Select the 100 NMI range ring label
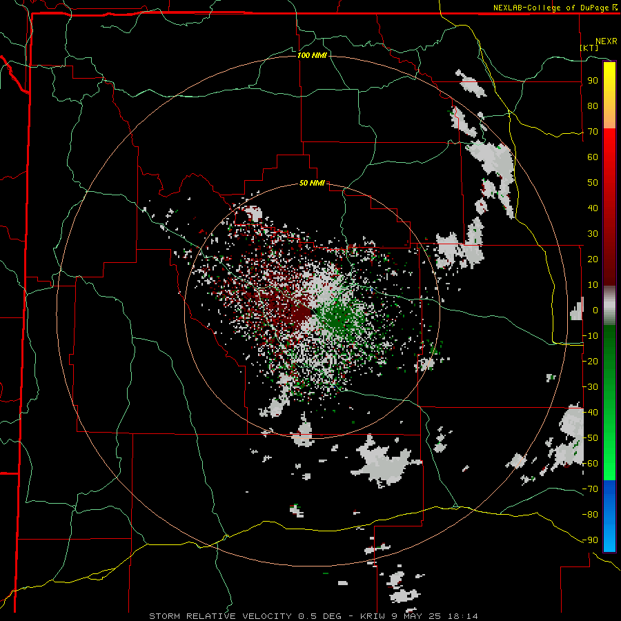Screen dimensions: 621x621 coord(312,55)
